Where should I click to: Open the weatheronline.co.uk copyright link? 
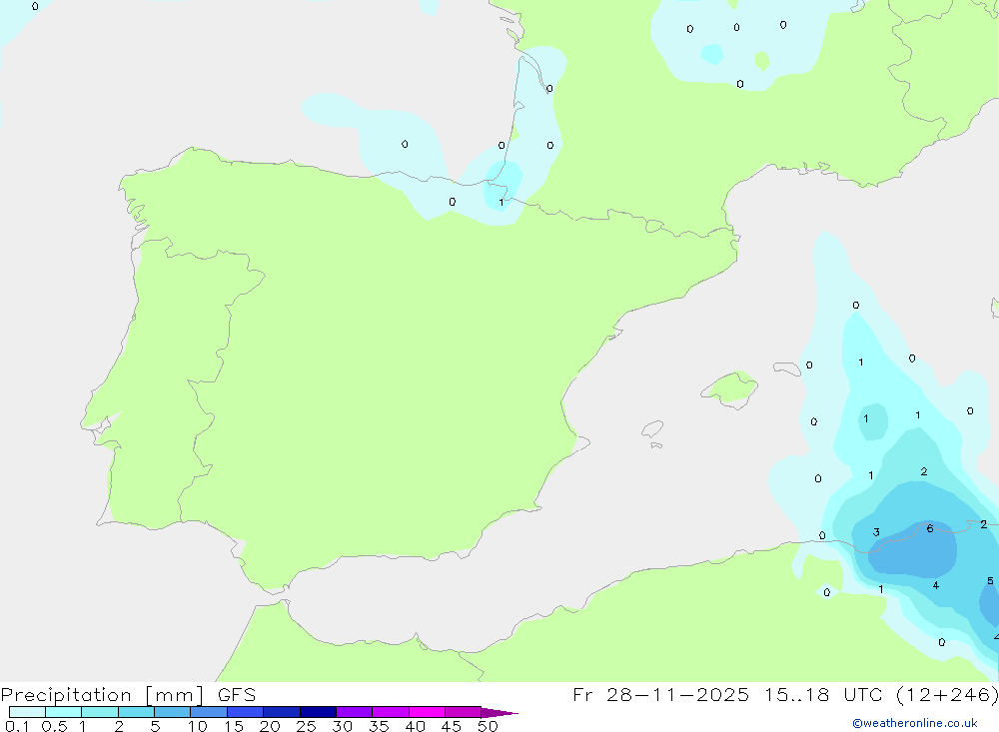915,723
